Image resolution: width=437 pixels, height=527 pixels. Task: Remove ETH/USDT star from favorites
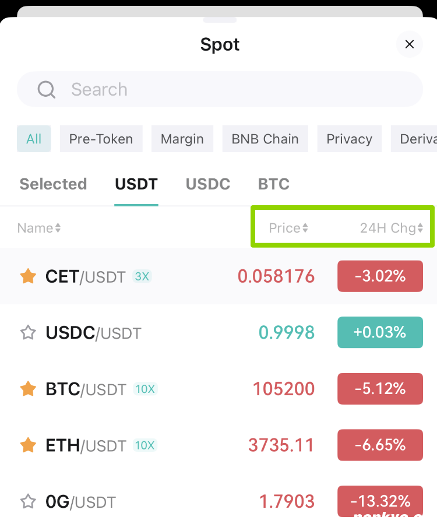click(28, 445)
